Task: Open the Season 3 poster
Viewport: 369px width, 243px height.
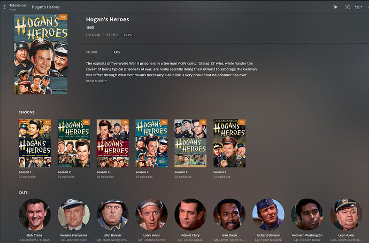Action: pyautogui.click(x=113, y=143)
